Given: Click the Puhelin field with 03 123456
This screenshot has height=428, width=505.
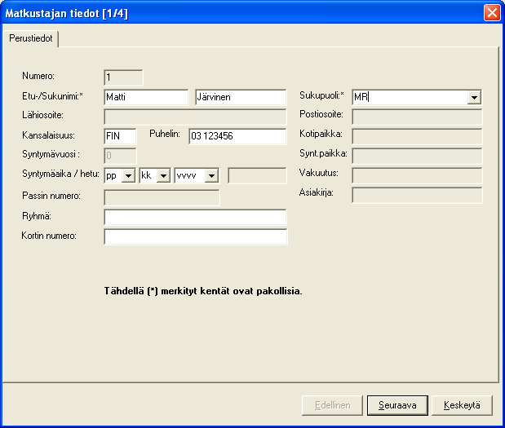Looking at the screenshot, I should (237, 136).
